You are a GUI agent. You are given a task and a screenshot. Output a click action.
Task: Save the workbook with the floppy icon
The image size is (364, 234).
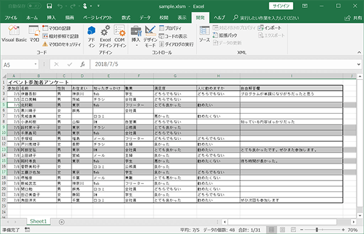(x=50, y=6)
